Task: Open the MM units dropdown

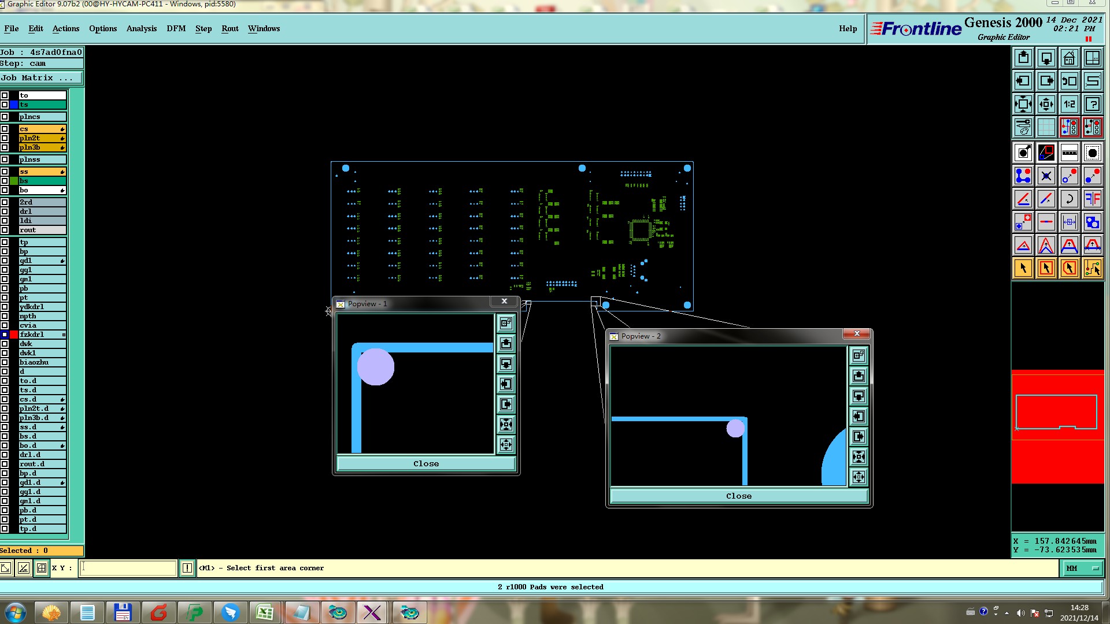Action: (1082, 569)
